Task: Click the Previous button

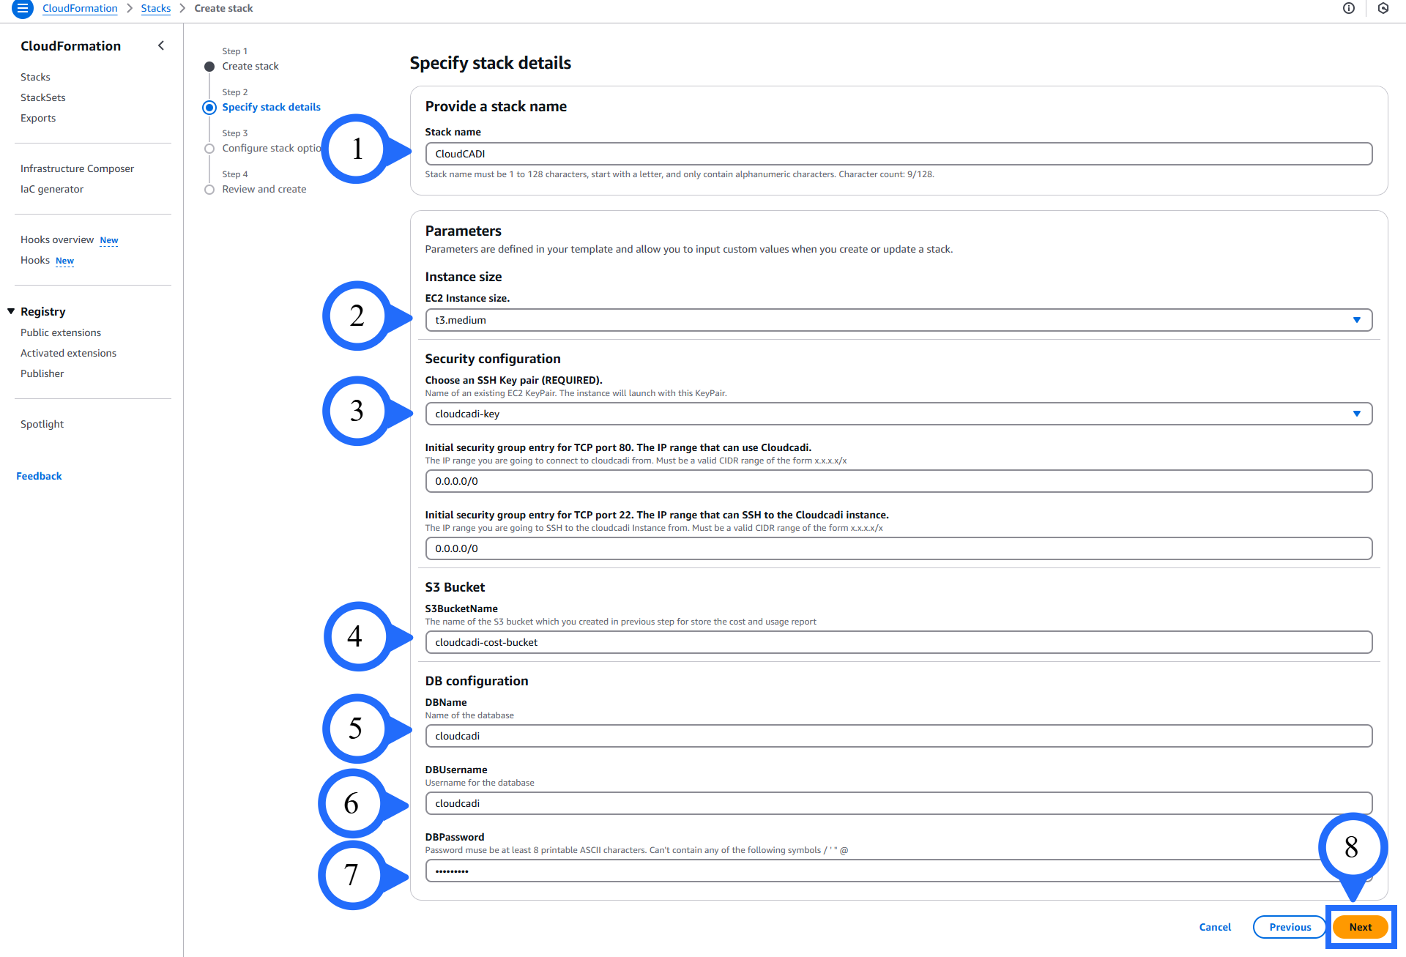Action: pyautogui.click(x=1290, y=927)
